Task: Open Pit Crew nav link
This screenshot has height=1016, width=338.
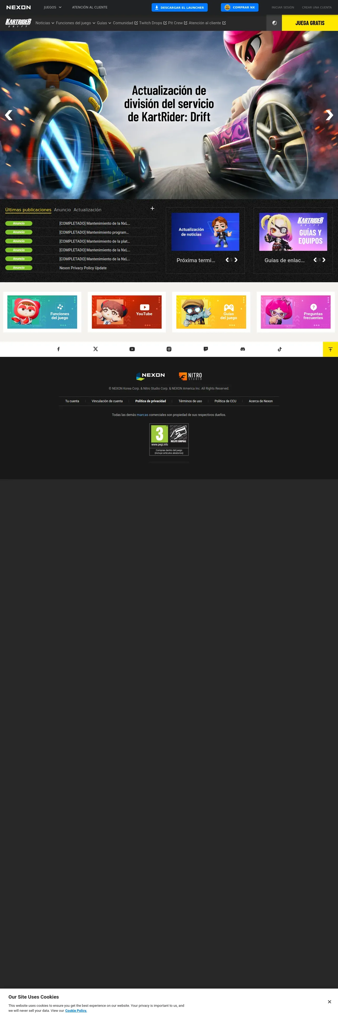Action: (x=177, y=23)
